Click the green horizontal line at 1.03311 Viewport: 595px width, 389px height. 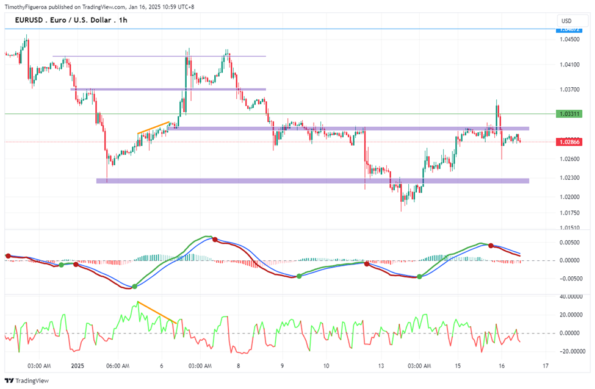point(280,114)
